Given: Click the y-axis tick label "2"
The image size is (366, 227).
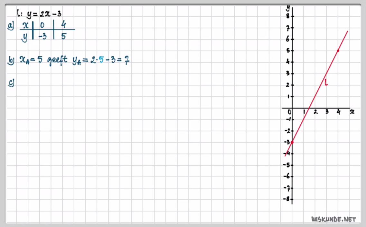Looking at the screenshot, I should coord(288,85).
